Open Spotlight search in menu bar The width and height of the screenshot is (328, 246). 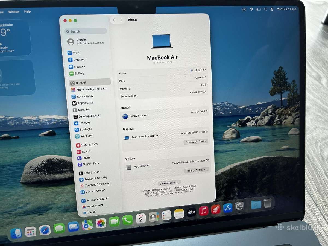point(265,9)
